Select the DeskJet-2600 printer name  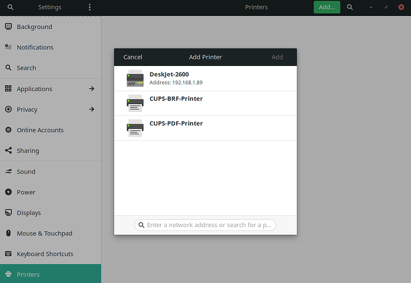(x=169, y=74)
